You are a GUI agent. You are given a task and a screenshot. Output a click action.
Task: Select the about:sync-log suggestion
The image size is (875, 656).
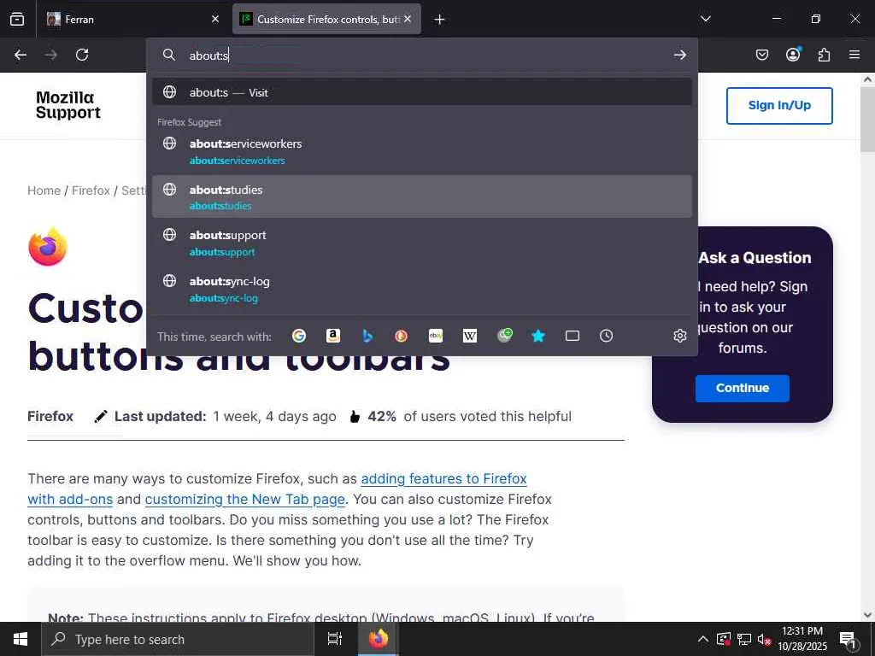[422, 289]
